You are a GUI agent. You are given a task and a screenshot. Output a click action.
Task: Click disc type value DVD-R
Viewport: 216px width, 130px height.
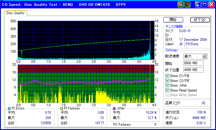pos(185,31)
